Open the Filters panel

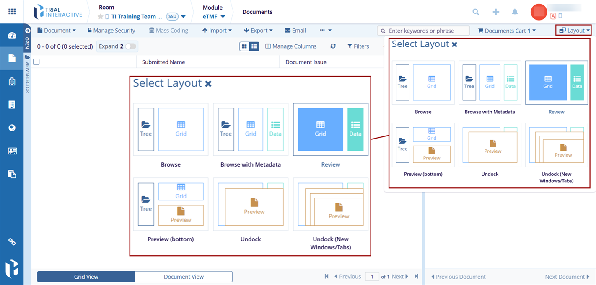tap(358, 46)
